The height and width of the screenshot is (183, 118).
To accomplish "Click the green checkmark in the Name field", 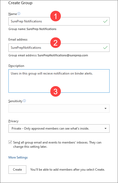I will 105,21.
